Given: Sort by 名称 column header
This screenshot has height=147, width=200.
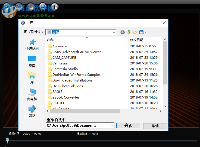Looking at the screenshot, I should [87, 40].
